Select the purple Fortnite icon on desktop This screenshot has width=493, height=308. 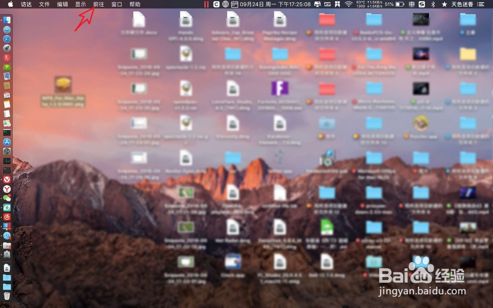point(280,88)
